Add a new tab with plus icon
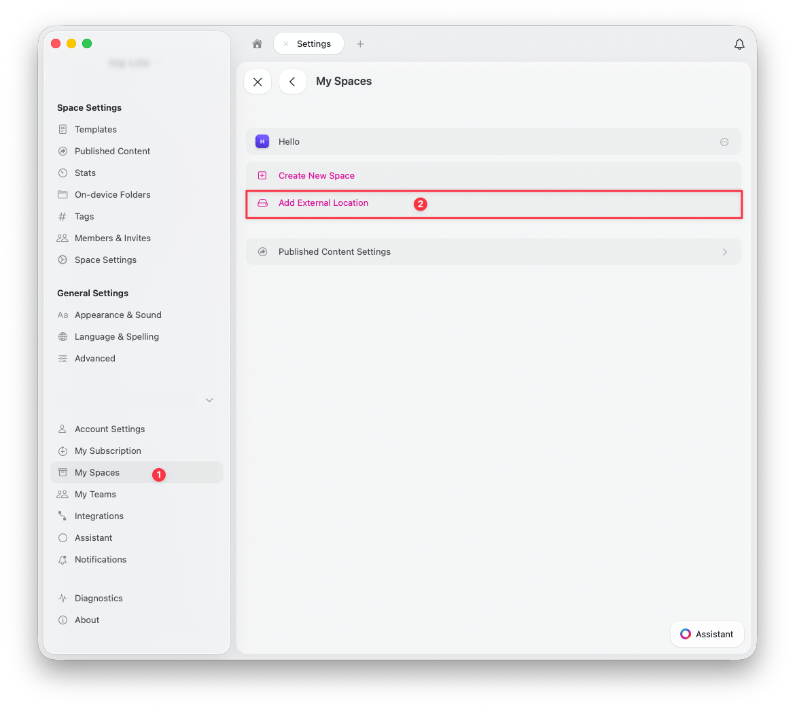Viewport: 795px width, 710px height. pos(360,44)
